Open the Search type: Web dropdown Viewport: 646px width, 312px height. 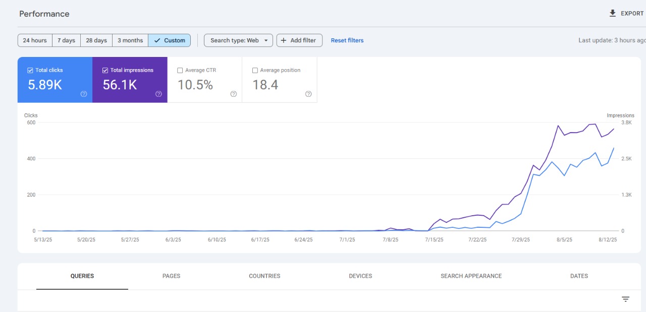click(238, 40)
